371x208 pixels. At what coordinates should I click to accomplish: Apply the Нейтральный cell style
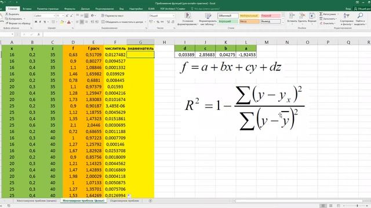249,16
